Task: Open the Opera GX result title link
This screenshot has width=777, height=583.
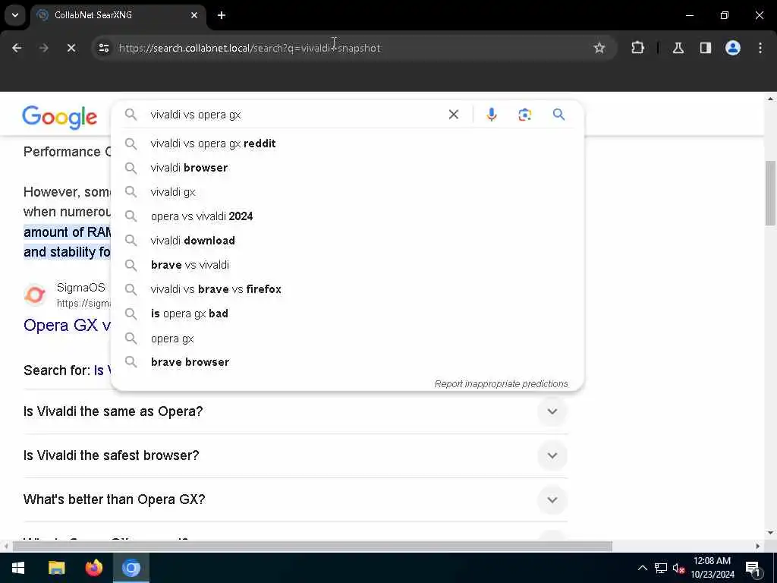Action: click(67, 325)
